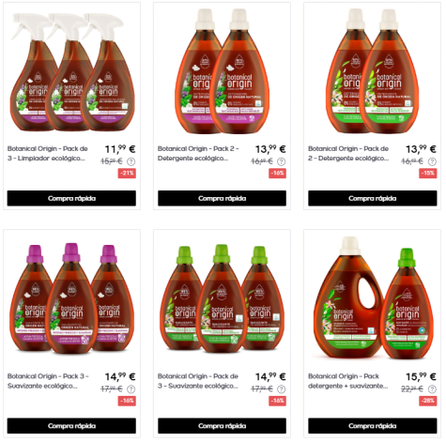Open Pack detergente + suavizante product title
Viewport: 446px width, 442px height.
point(348,381)
